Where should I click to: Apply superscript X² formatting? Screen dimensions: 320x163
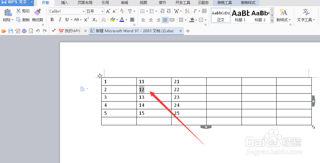coord(86,20)
